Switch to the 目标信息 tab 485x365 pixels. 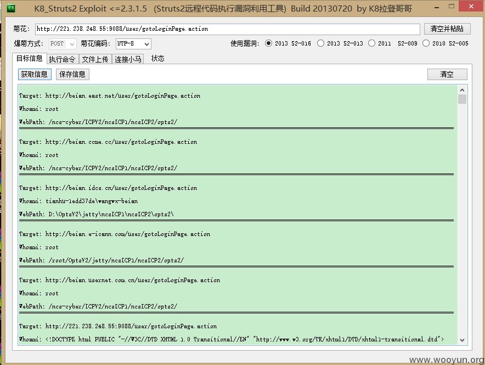pyautogui.click(x=30, y=59)
